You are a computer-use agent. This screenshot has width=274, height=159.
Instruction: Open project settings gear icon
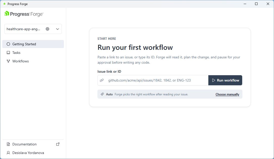(x=47, y=29)
